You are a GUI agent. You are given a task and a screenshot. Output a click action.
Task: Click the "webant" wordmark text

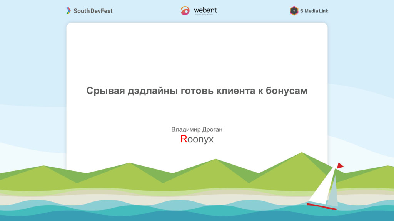[x=205, y=10]
